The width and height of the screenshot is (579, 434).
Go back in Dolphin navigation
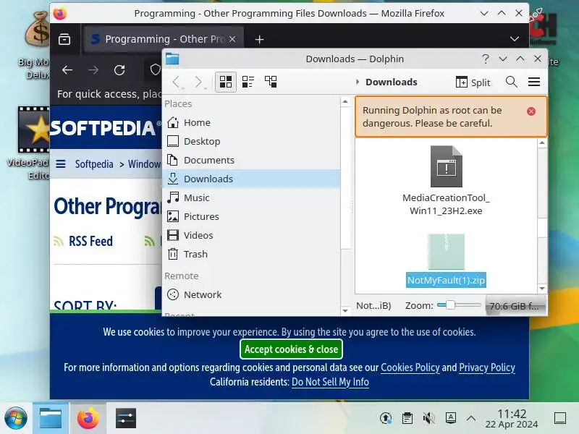click(x=176, y=82)
